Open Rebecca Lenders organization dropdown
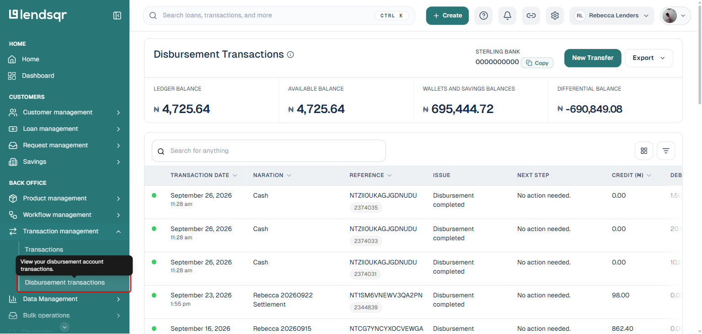The image size is (702, 334). coord(612,16)
